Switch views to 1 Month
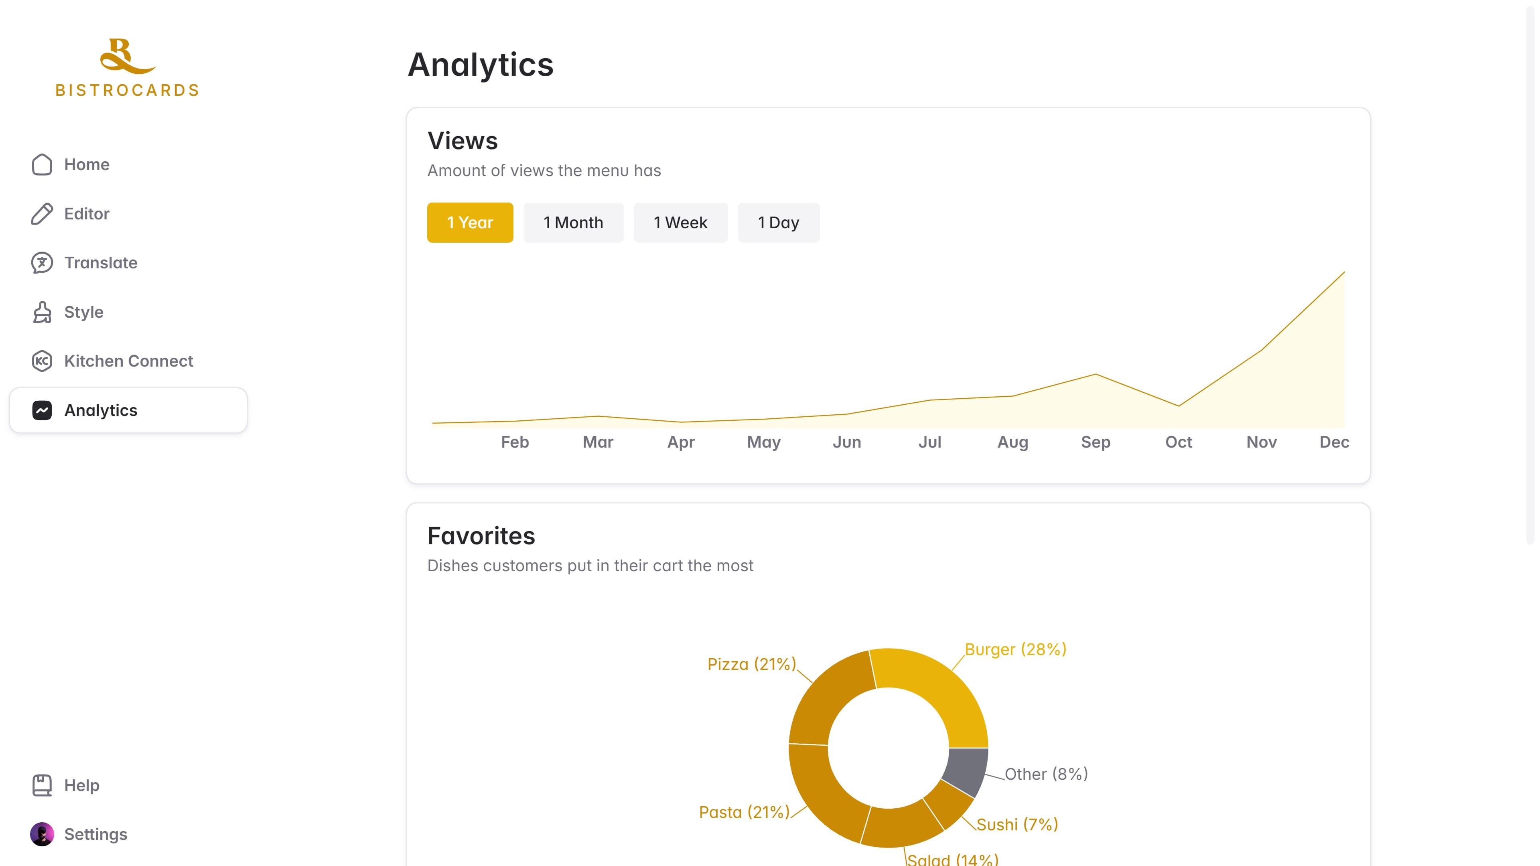Image resolution: width=1540 pixels, height=866 pixels. click(573, 222)
